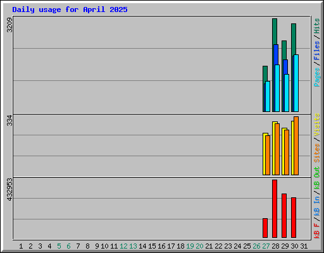Click the 3209 hits axis value

[x=9, y=25]
